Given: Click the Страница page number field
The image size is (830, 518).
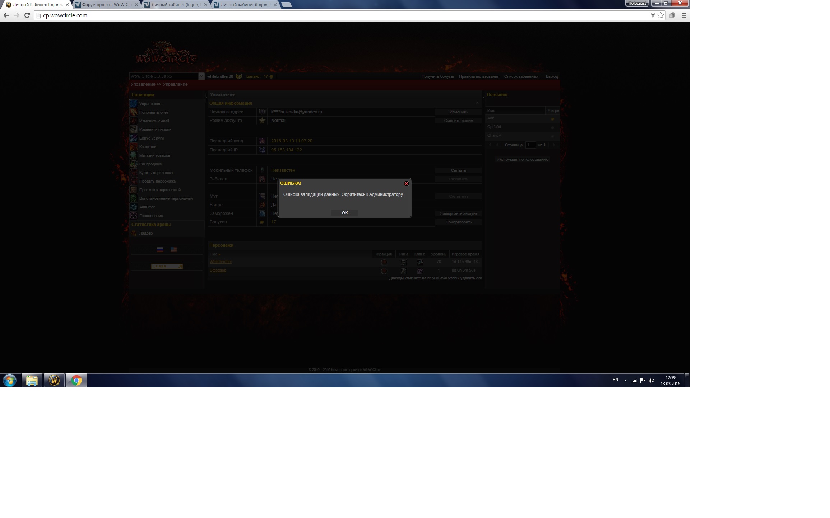Looking at the screenshot, I should (x=530, y=145).
